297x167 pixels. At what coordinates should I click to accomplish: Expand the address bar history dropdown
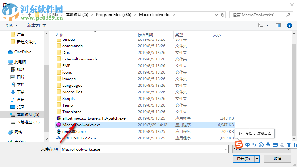(216, 15)
